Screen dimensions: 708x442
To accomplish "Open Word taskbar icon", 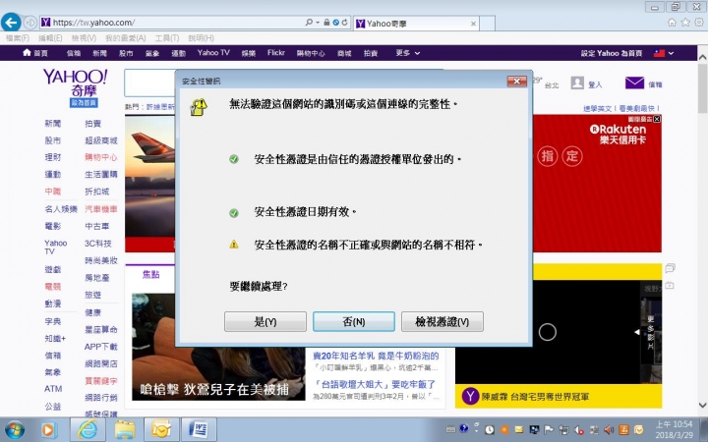I will tap(199, 429).
